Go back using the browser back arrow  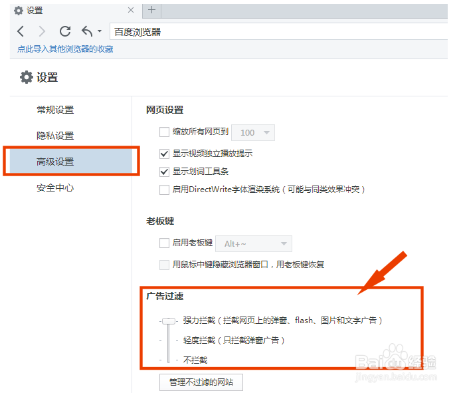21,31
